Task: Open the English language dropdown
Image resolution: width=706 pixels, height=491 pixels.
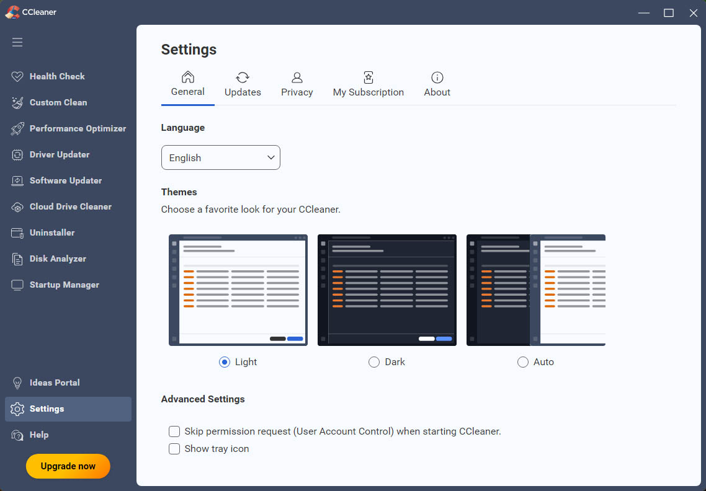Action: [221, 157]
